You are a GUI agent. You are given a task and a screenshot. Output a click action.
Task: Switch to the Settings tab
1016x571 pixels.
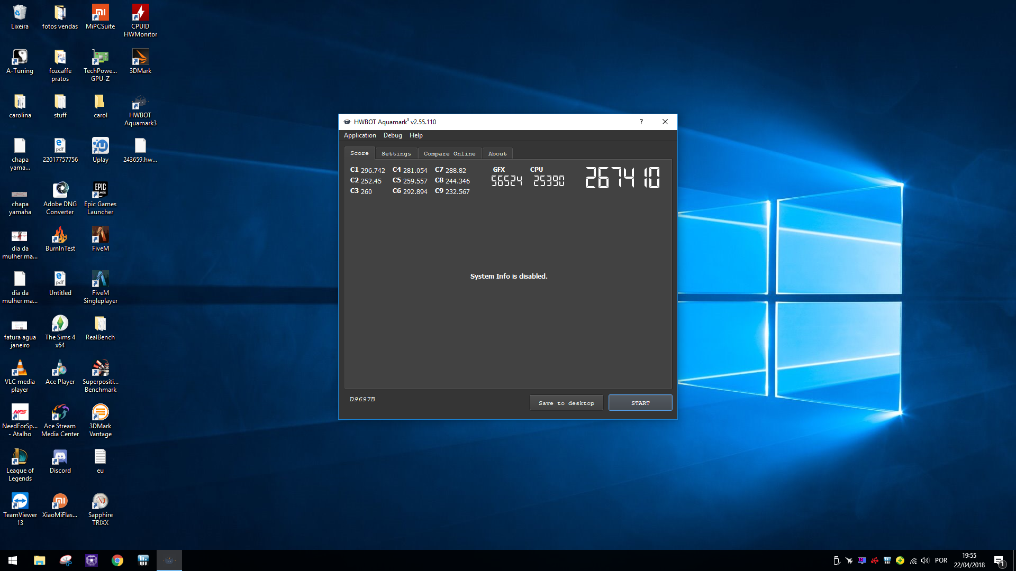[396, 153]
